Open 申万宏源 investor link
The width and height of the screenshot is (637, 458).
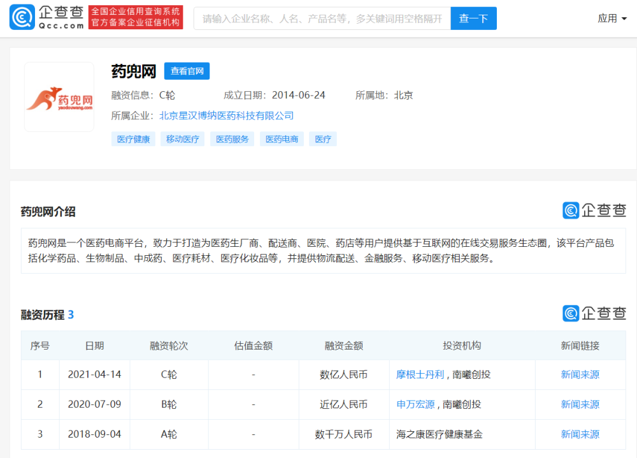415,404
